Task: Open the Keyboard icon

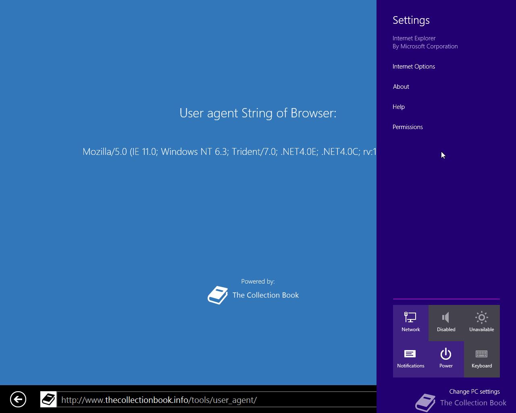Action: coord(482,359)
